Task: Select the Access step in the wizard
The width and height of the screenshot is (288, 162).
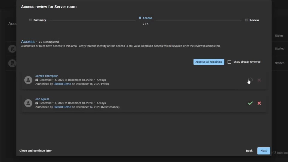Action: [145, 18]
